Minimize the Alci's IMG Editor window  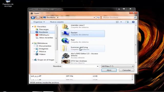pyautogui.click(x=119, y=9)
